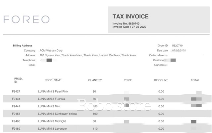
Task: Select product ID F9434
Action: point(16,99)
